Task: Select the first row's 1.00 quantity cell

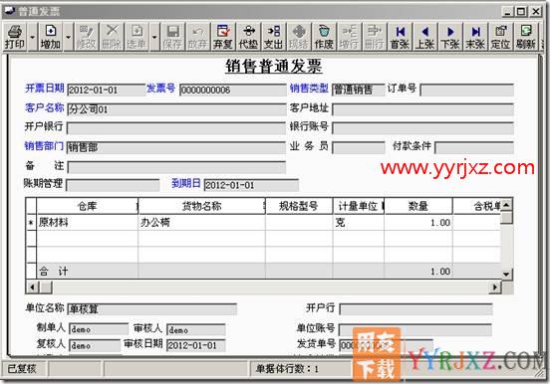Action: pos(418,223)
